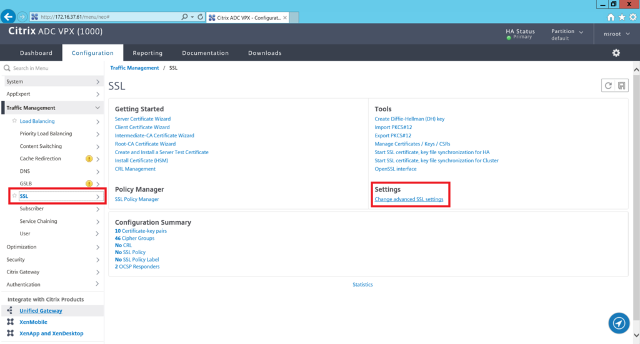Click the HA Status Primary indicator

coord(520,34)
